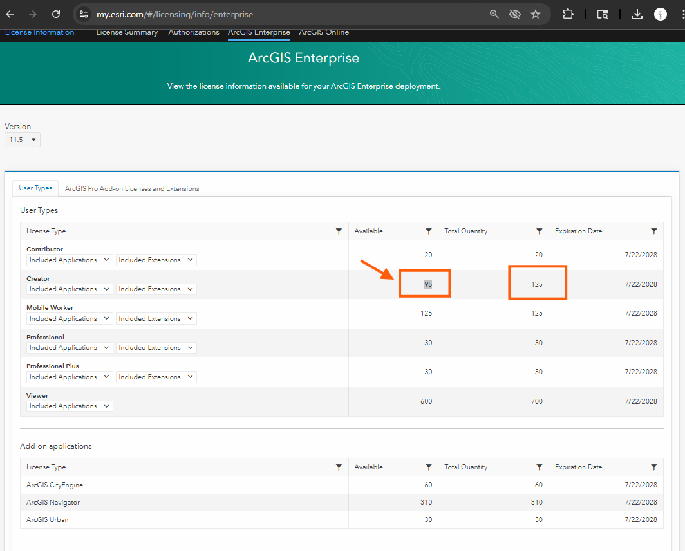Open the browser extensions puzzle icon
Screen dimensions: 685x551
pyautogui.click(x=568, y=14)
